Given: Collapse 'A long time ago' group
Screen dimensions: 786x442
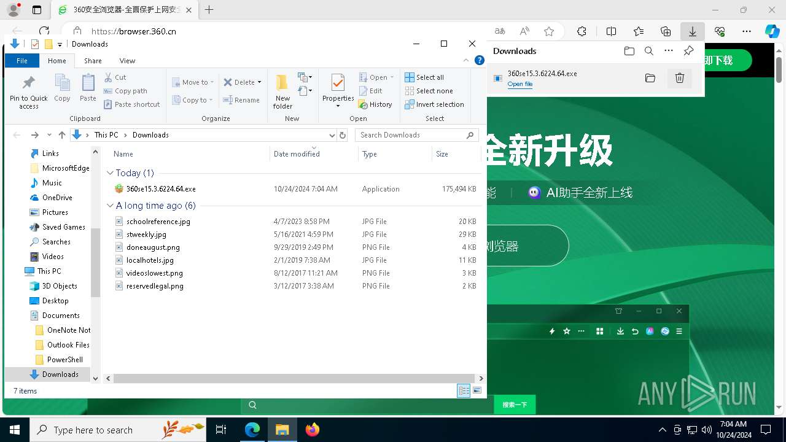Looking at the screenshot, I should [x=111, y=206].
